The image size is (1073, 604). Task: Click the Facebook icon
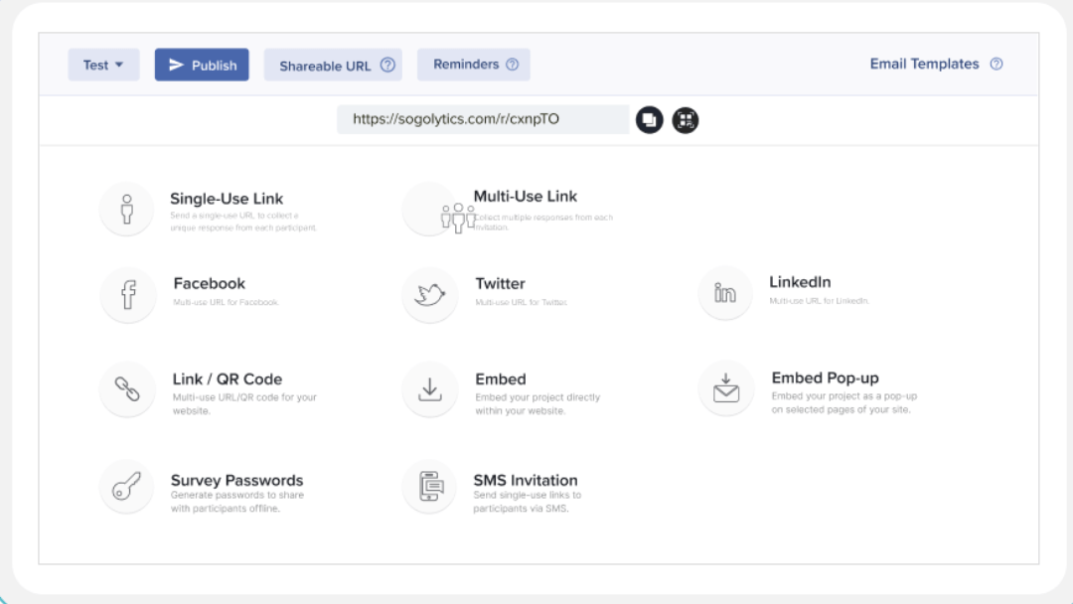coord(128,295)
